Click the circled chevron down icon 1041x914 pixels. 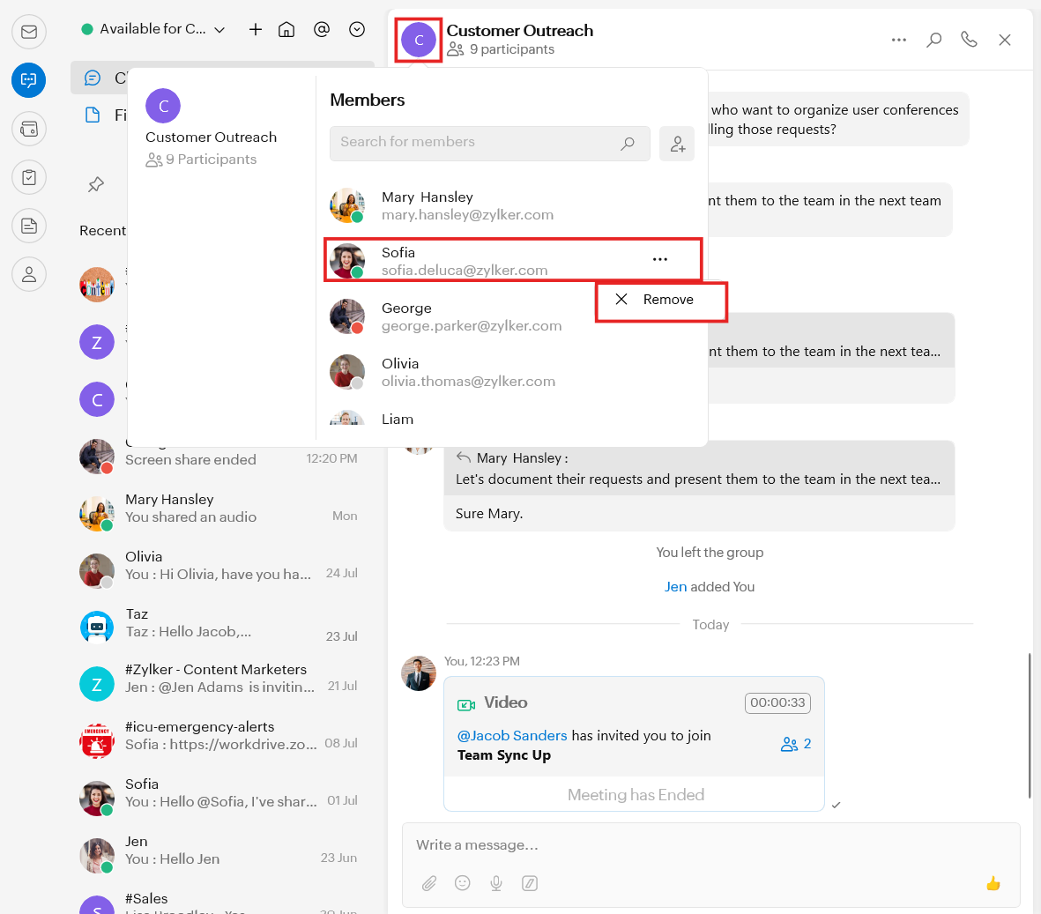point(357,29)
